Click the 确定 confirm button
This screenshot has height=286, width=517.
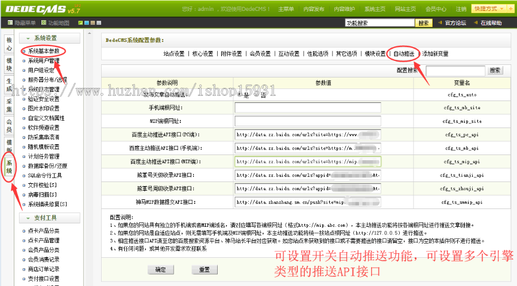tap(161, 269)
